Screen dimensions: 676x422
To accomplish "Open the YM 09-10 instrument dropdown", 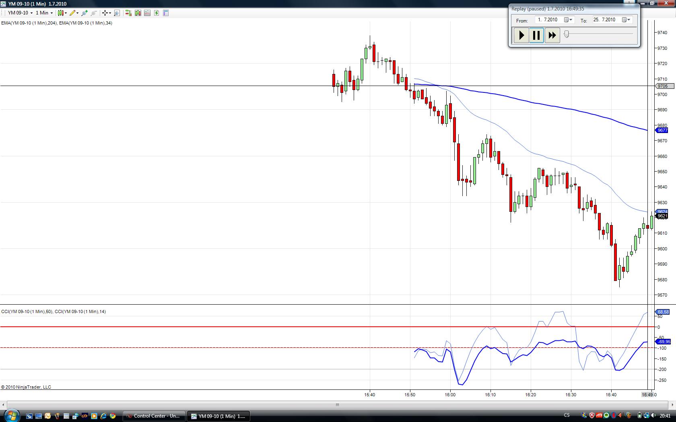I will 20,13.
